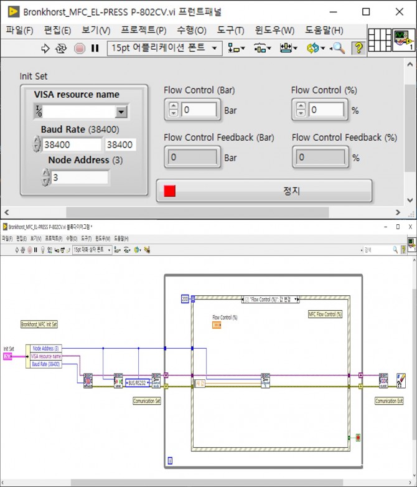This screenshot has height=487, width=417.
Task: Open Resize Objects menu on front panel toolbar
Action: pyautogui.click(x=288, y=48)
